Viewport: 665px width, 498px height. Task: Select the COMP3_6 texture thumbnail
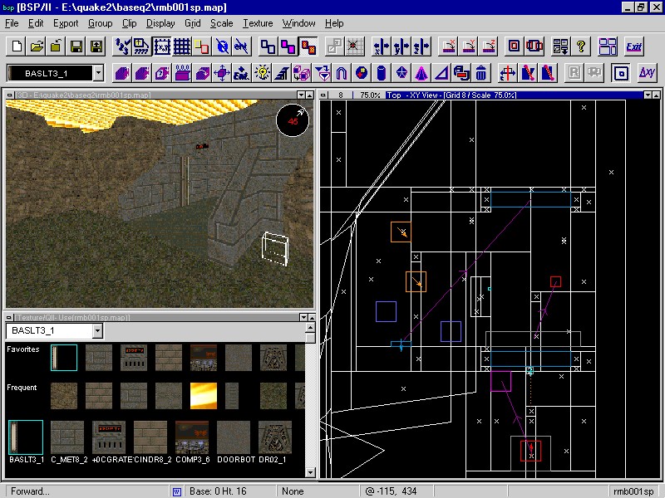(x=192, y=437)
